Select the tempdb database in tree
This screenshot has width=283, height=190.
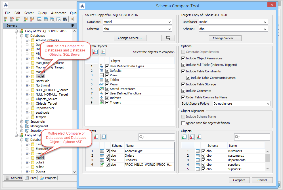coord(41,117)
